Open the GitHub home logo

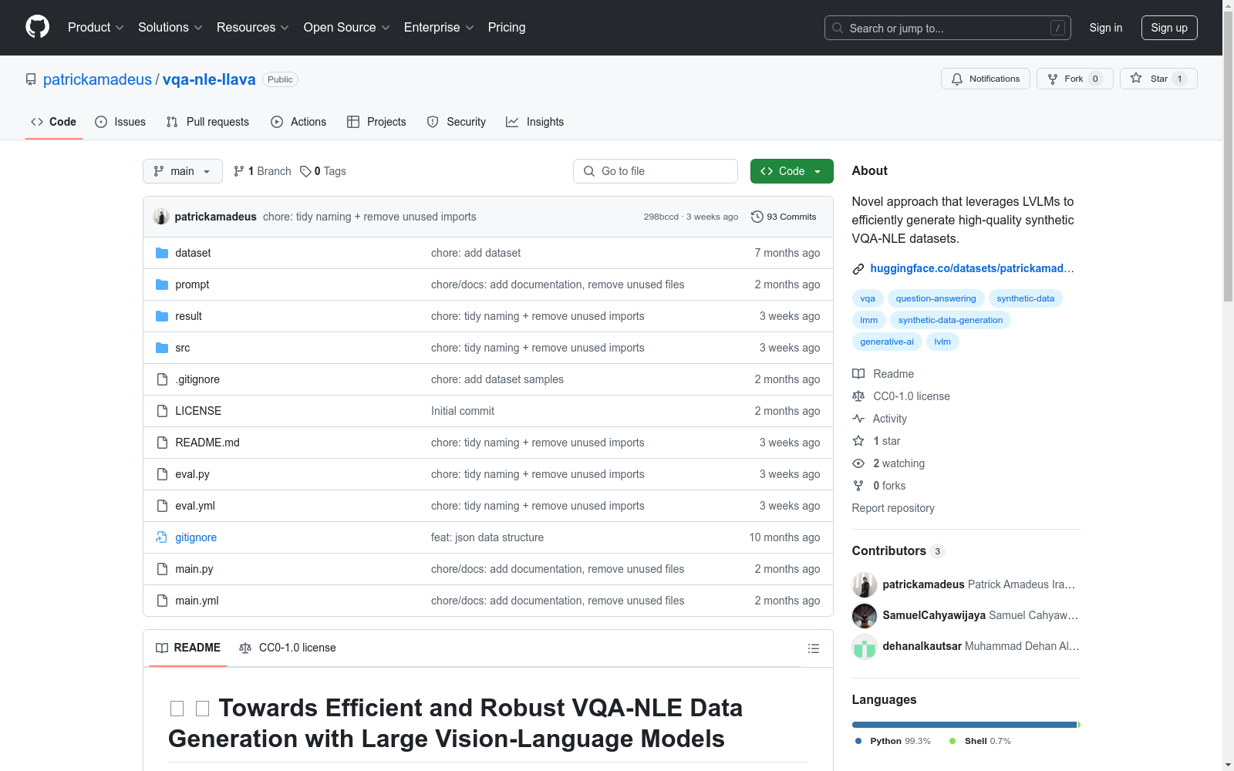37,27
